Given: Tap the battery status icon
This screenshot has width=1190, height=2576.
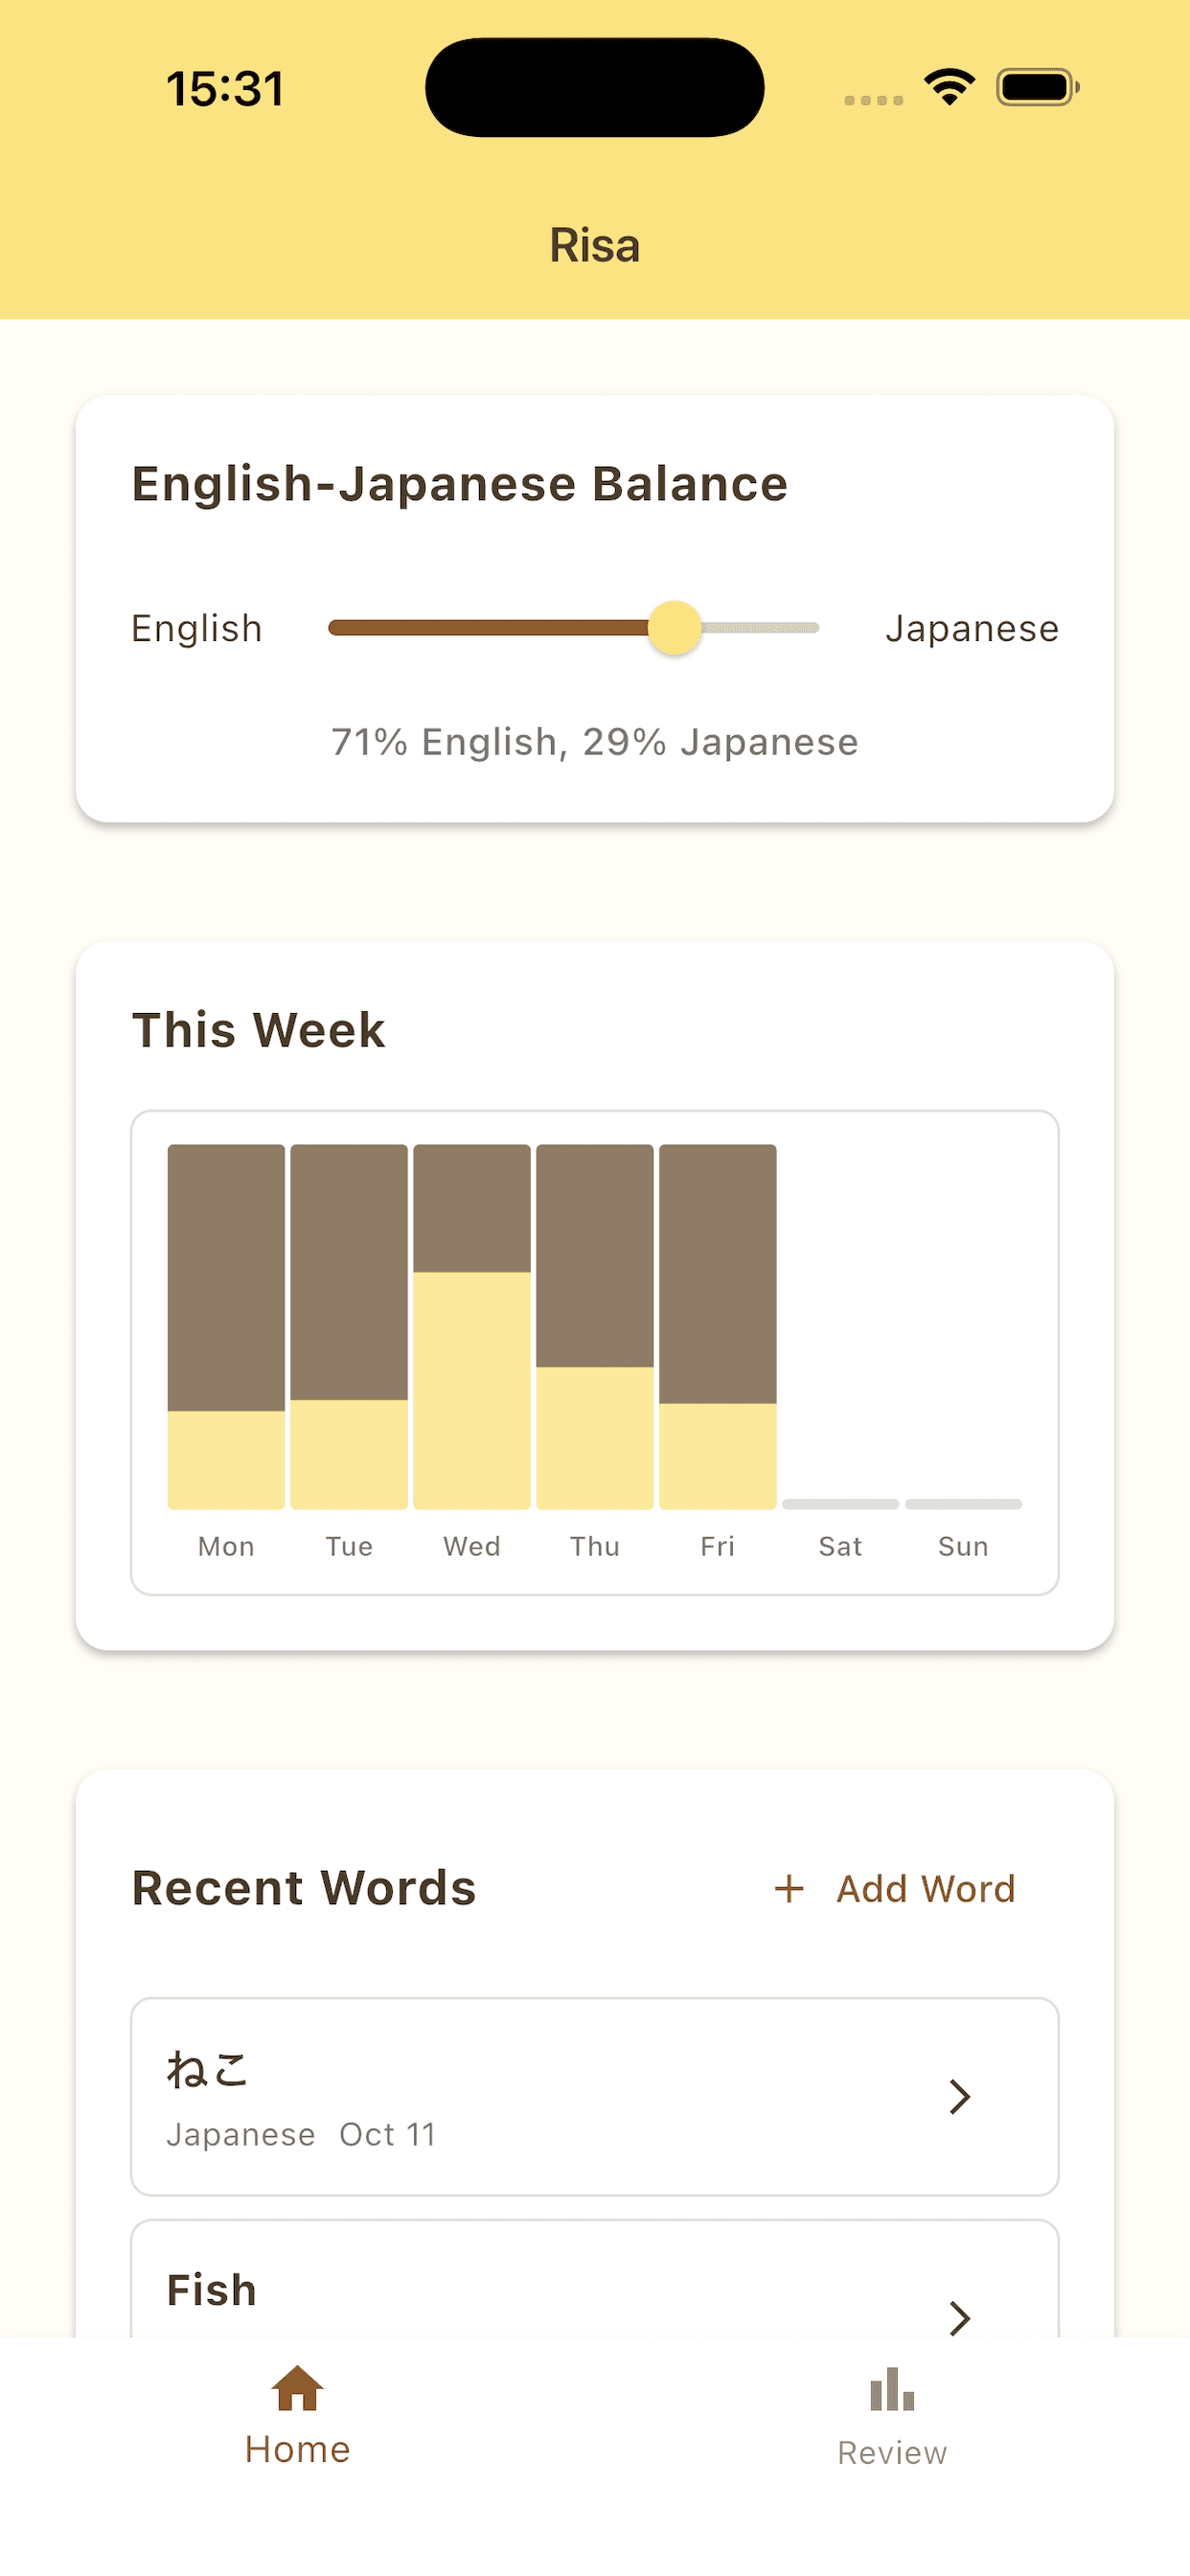Looking at the screenshot, I should [1037, 87].
